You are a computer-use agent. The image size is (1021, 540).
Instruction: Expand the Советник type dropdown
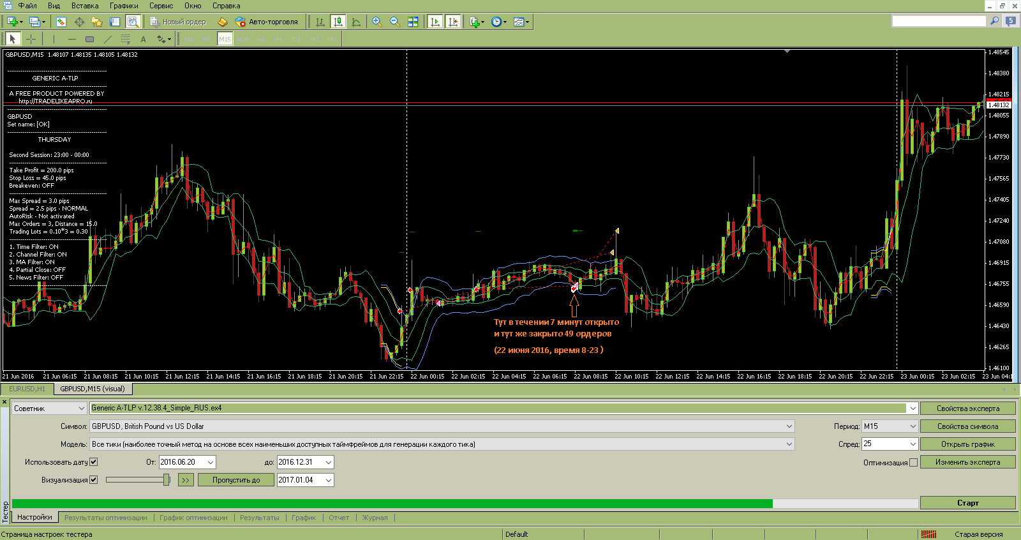click(x=81, y=409)
